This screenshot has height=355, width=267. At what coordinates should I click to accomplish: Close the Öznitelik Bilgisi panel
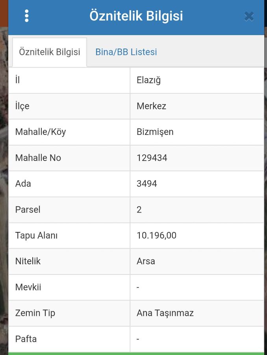point(248,16)
